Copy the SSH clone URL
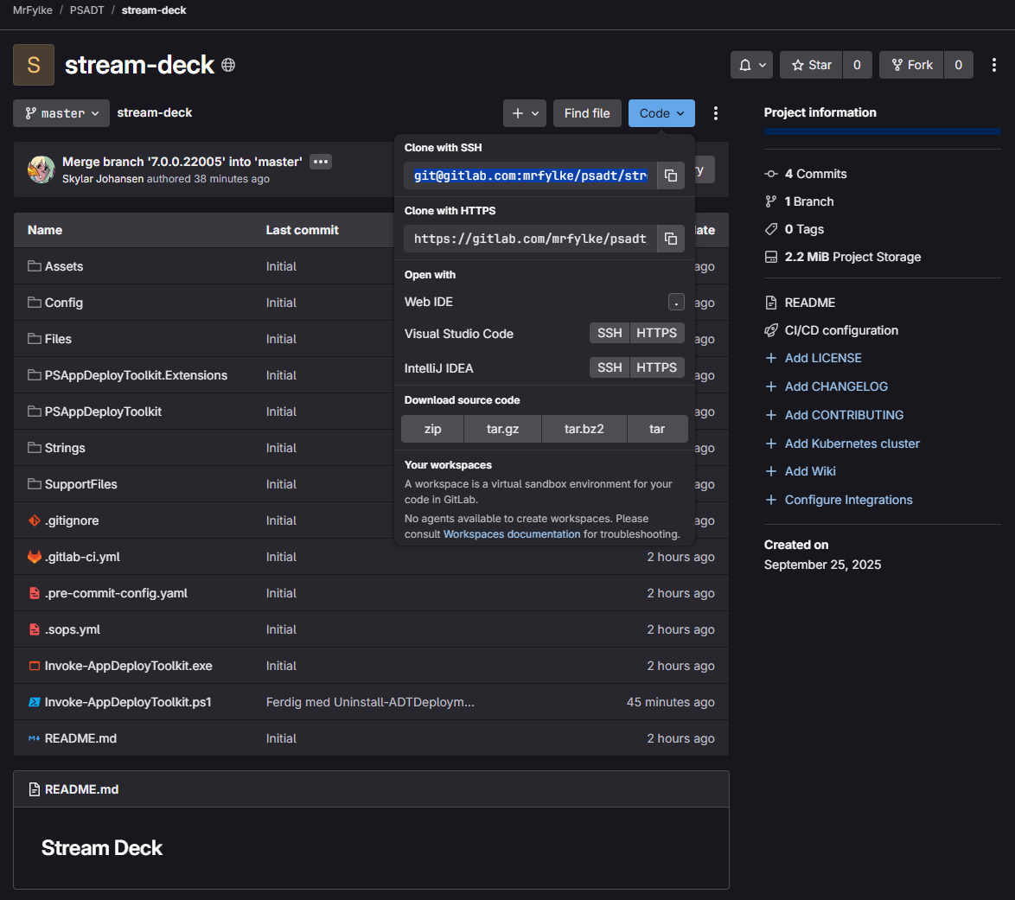Image resolution: width=1015 pixels, height=900 pixels. (671, 176)
